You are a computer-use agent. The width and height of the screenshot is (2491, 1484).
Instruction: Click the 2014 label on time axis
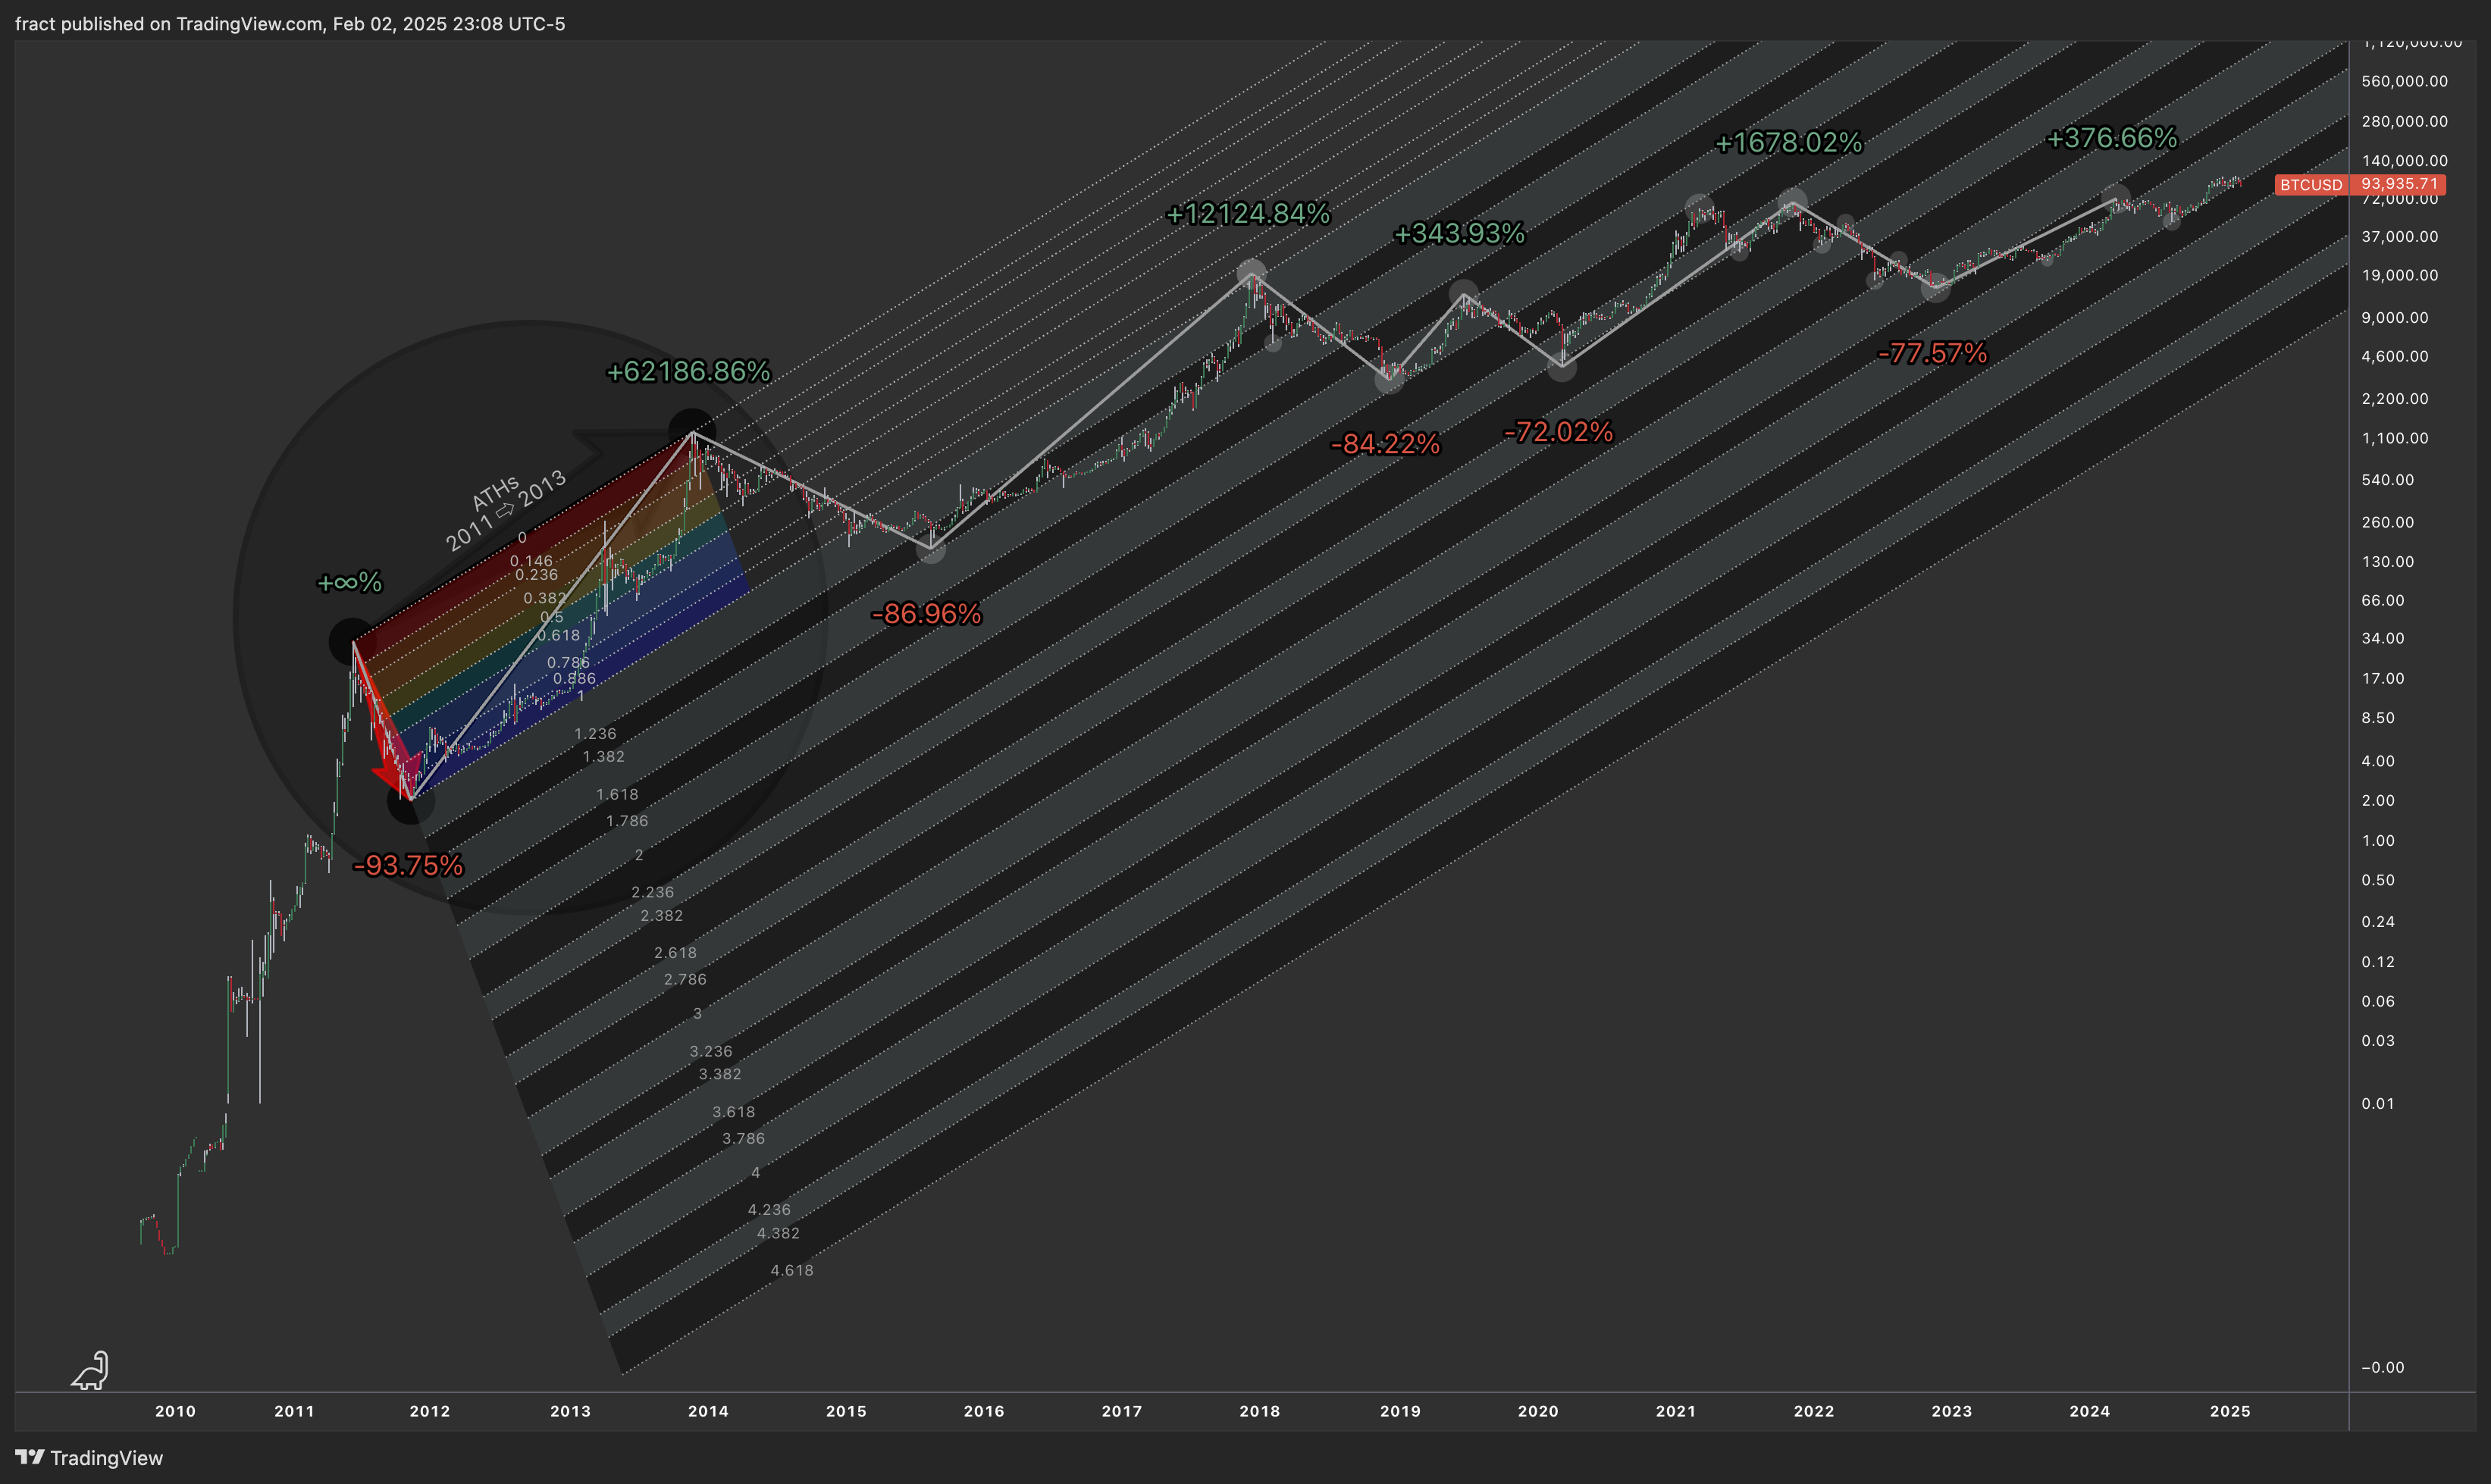pyautogui.click(x=708, y=1411)
